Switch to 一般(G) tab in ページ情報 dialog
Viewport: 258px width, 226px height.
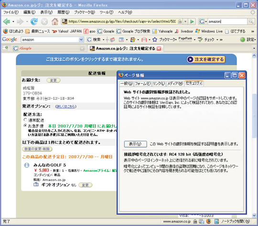[126, 84]
